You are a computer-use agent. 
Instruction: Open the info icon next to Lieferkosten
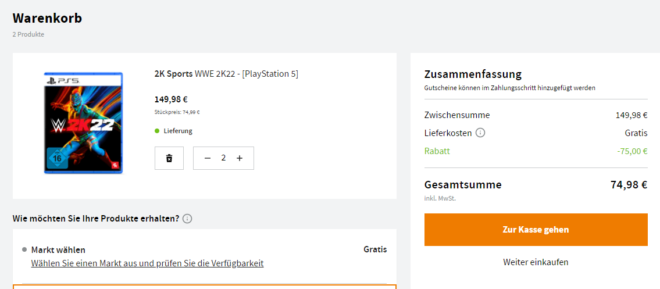(x=480, y=133)
